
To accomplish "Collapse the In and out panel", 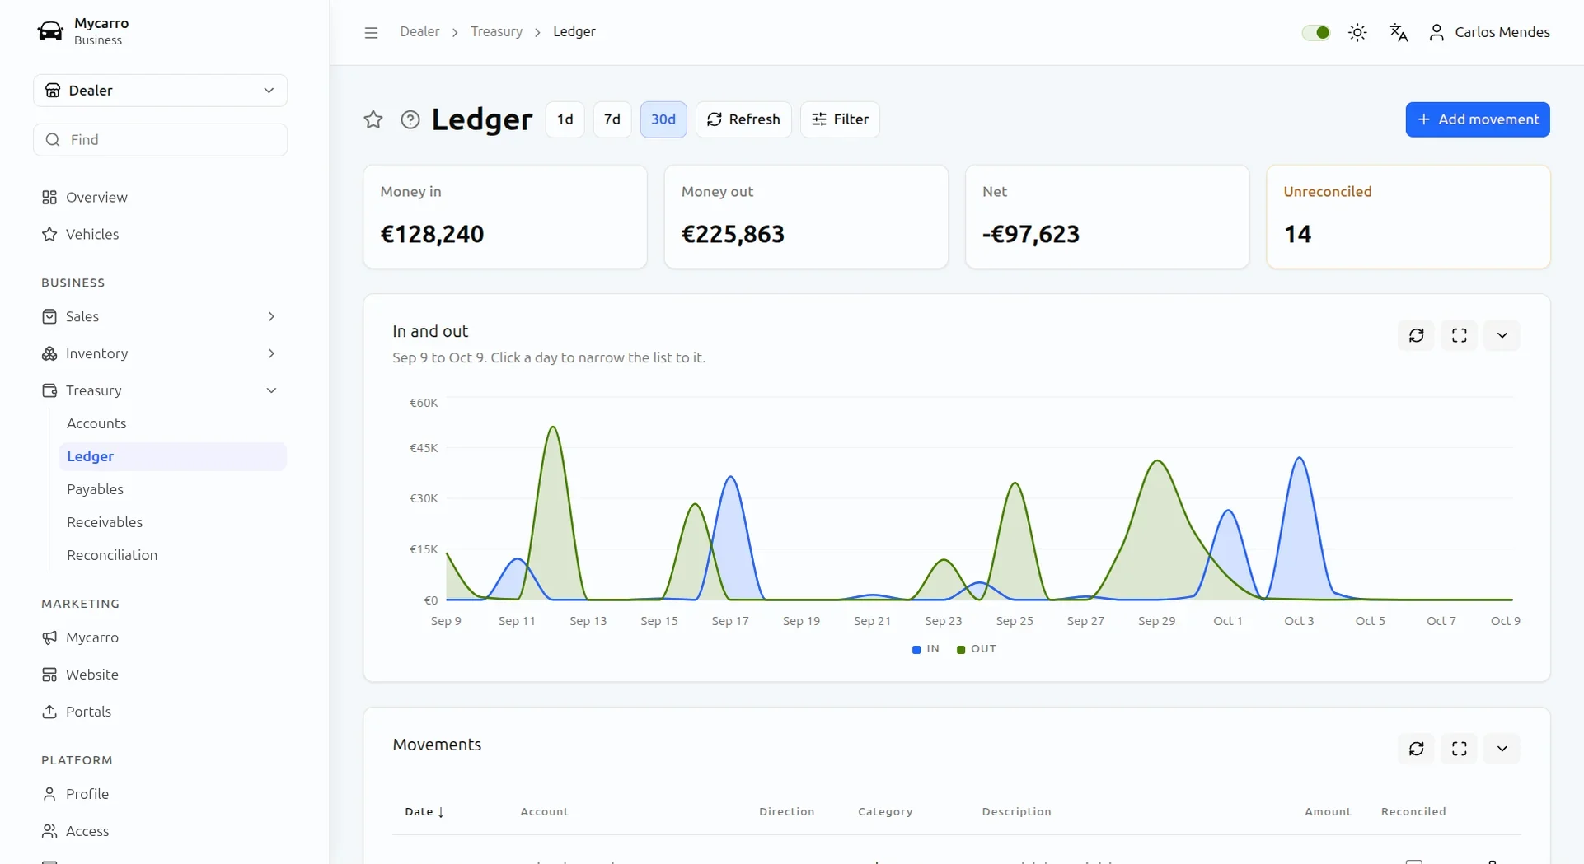I will (1502, 335).
